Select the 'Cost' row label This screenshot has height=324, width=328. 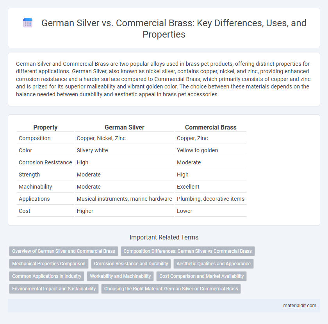pyautogui.click(x=25, y=211)
